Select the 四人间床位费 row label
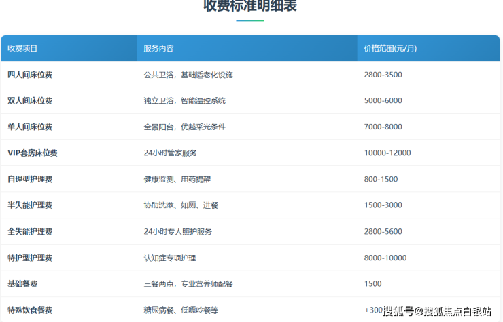 (30, 75)
